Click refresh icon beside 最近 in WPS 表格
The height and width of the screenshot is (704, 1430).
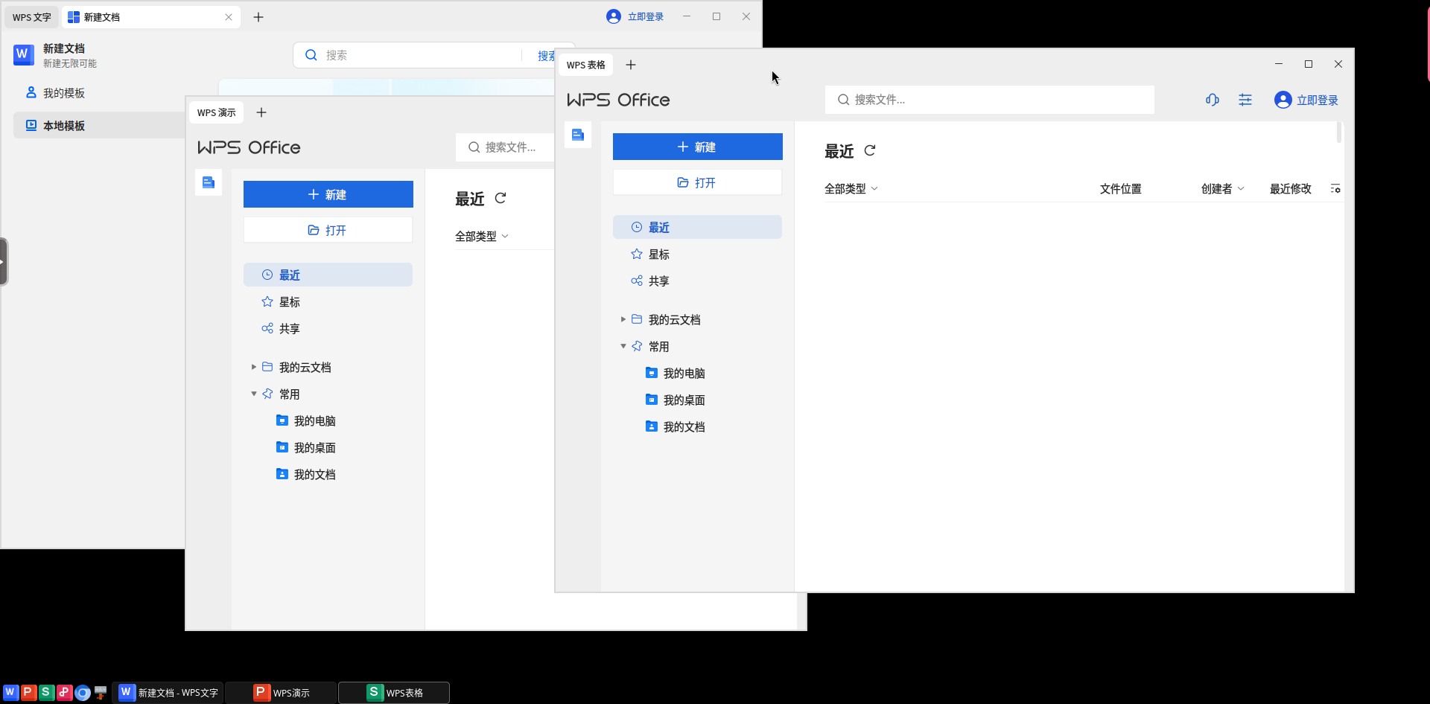click(870, 151)
